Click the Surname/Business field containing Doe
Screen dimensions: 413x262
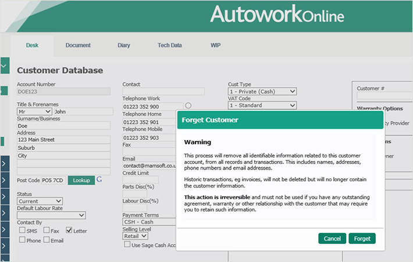click(63, 125)
